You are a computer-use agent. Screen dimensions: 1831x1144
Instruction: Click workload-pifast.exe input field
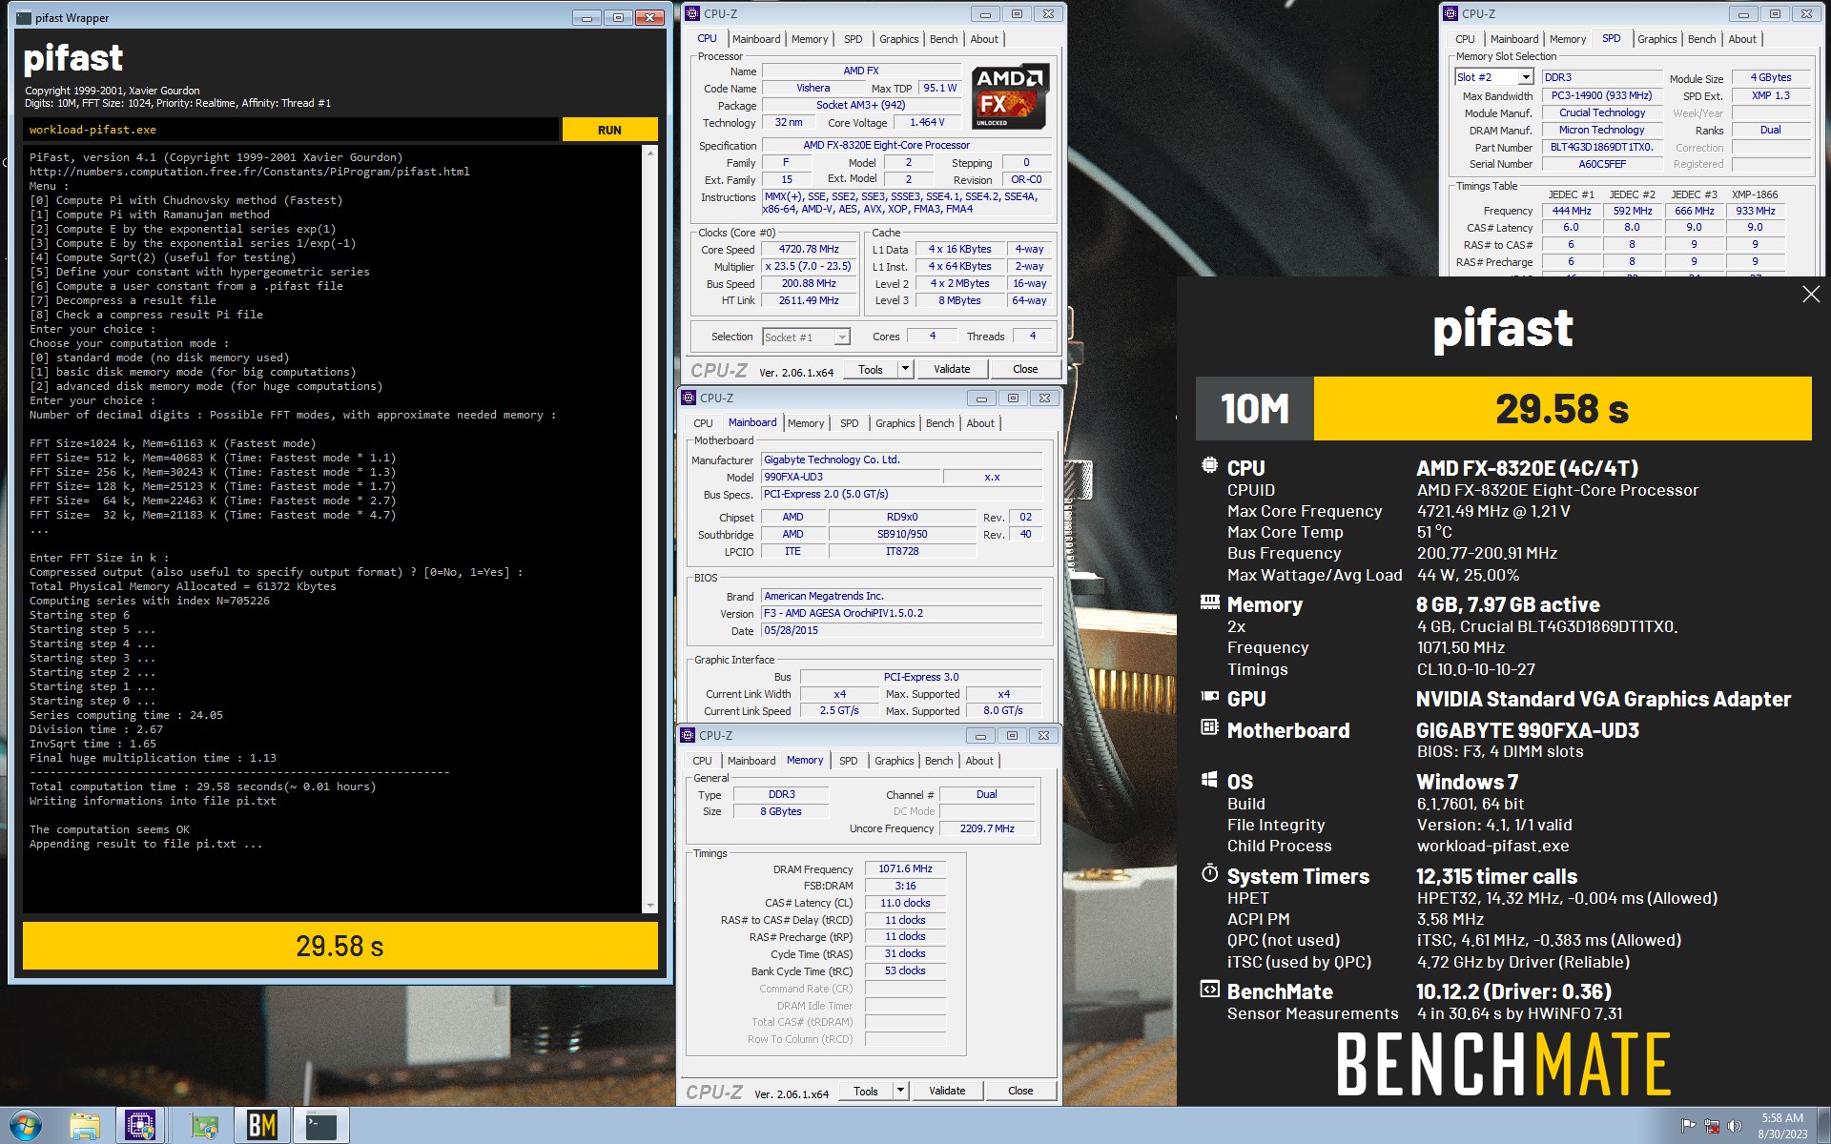pyautogui.click(x=290, y=130)
